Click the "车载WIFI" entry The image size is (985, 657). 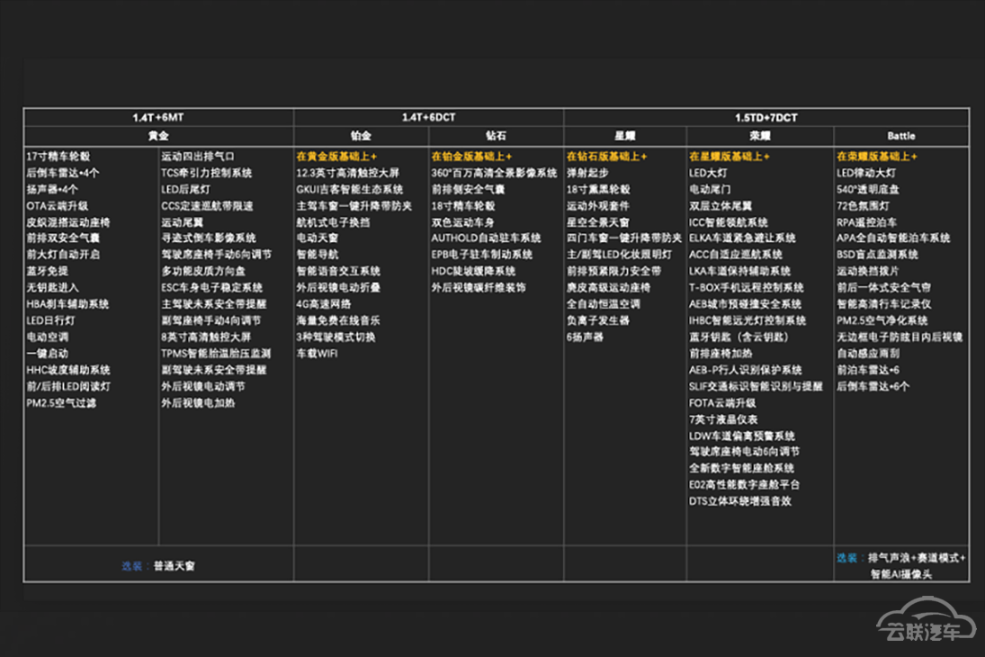[317, 354]
